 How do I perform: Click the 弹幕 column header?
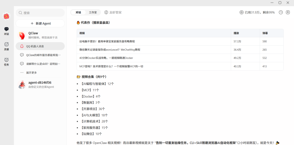pos(265,33)
